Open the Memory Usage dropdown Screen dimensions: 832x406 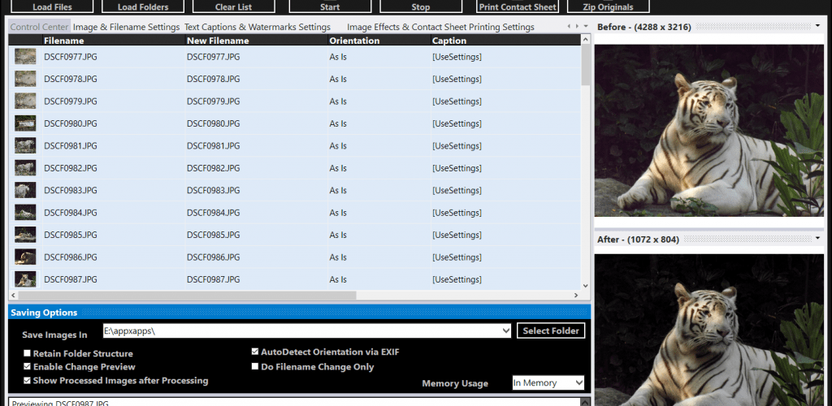click(x=548, y=382)
